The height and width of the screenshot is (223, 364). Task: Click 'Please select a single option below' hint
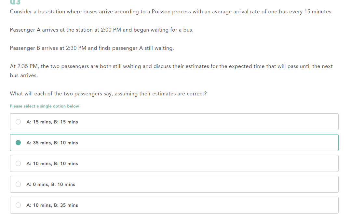click(44, 106)
